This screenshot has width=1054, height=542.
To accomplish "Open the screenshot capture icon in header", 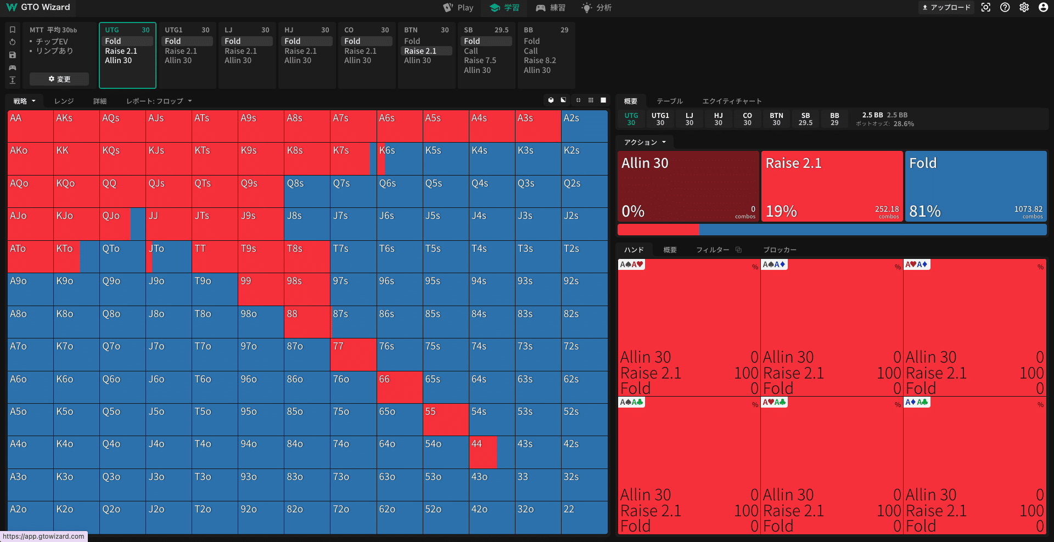I will coord(986,8).
